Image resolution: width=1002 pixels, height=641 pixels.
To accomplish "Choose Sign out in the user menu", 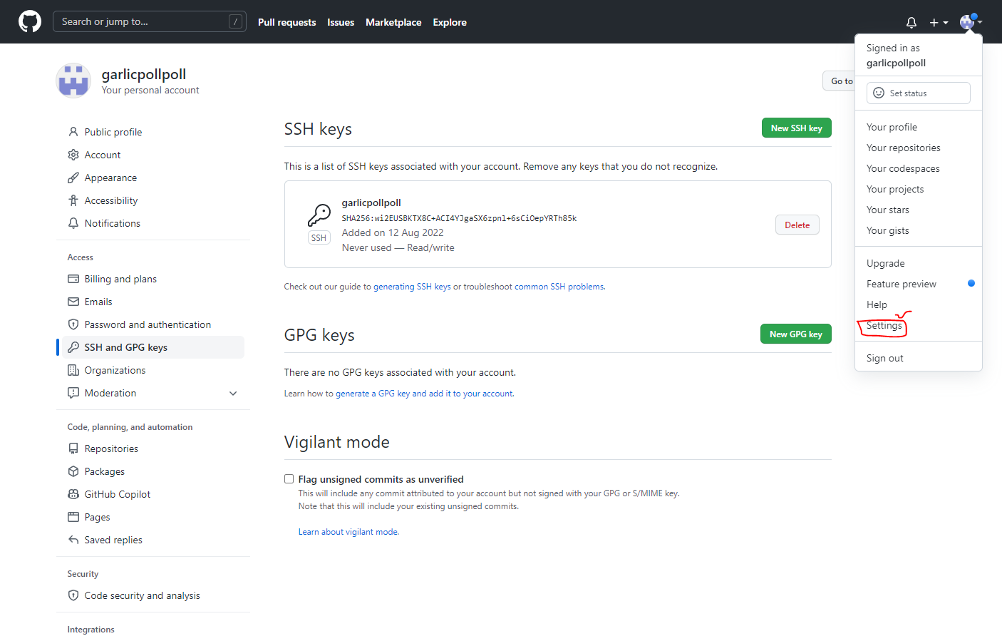I will 919,358.
